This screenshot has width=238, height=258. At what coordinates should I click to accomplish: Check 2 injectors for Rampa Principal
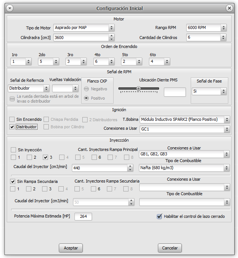coord(29,157)
